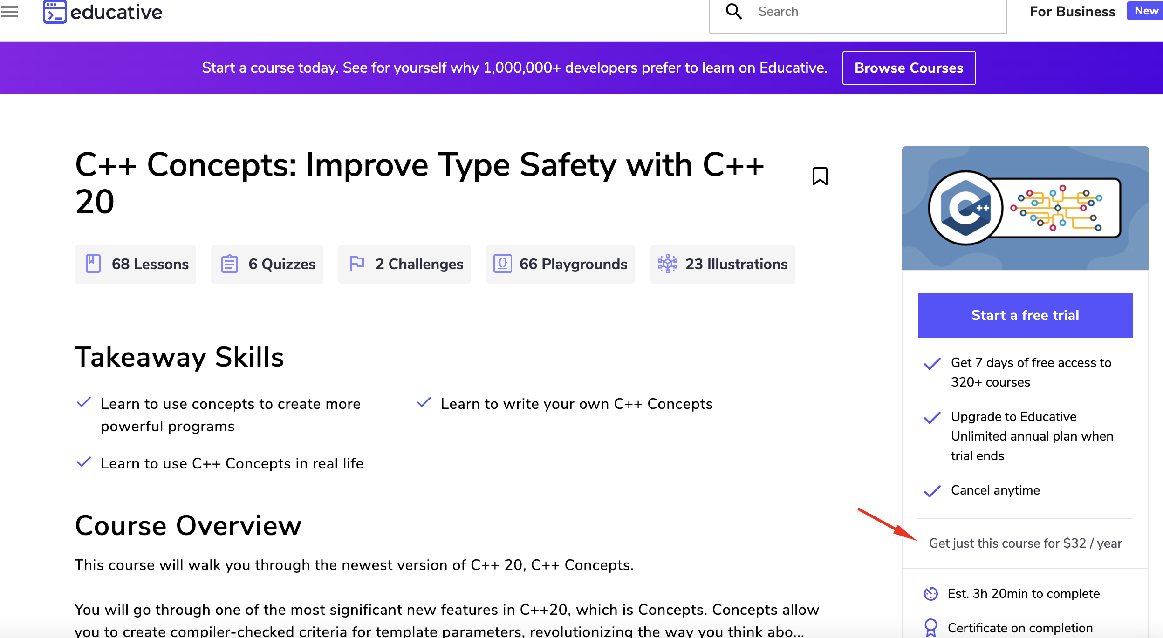Click the 2 Challenges flag icon
The width and height of the screenshot is (1163, 638).
[356, 263]
